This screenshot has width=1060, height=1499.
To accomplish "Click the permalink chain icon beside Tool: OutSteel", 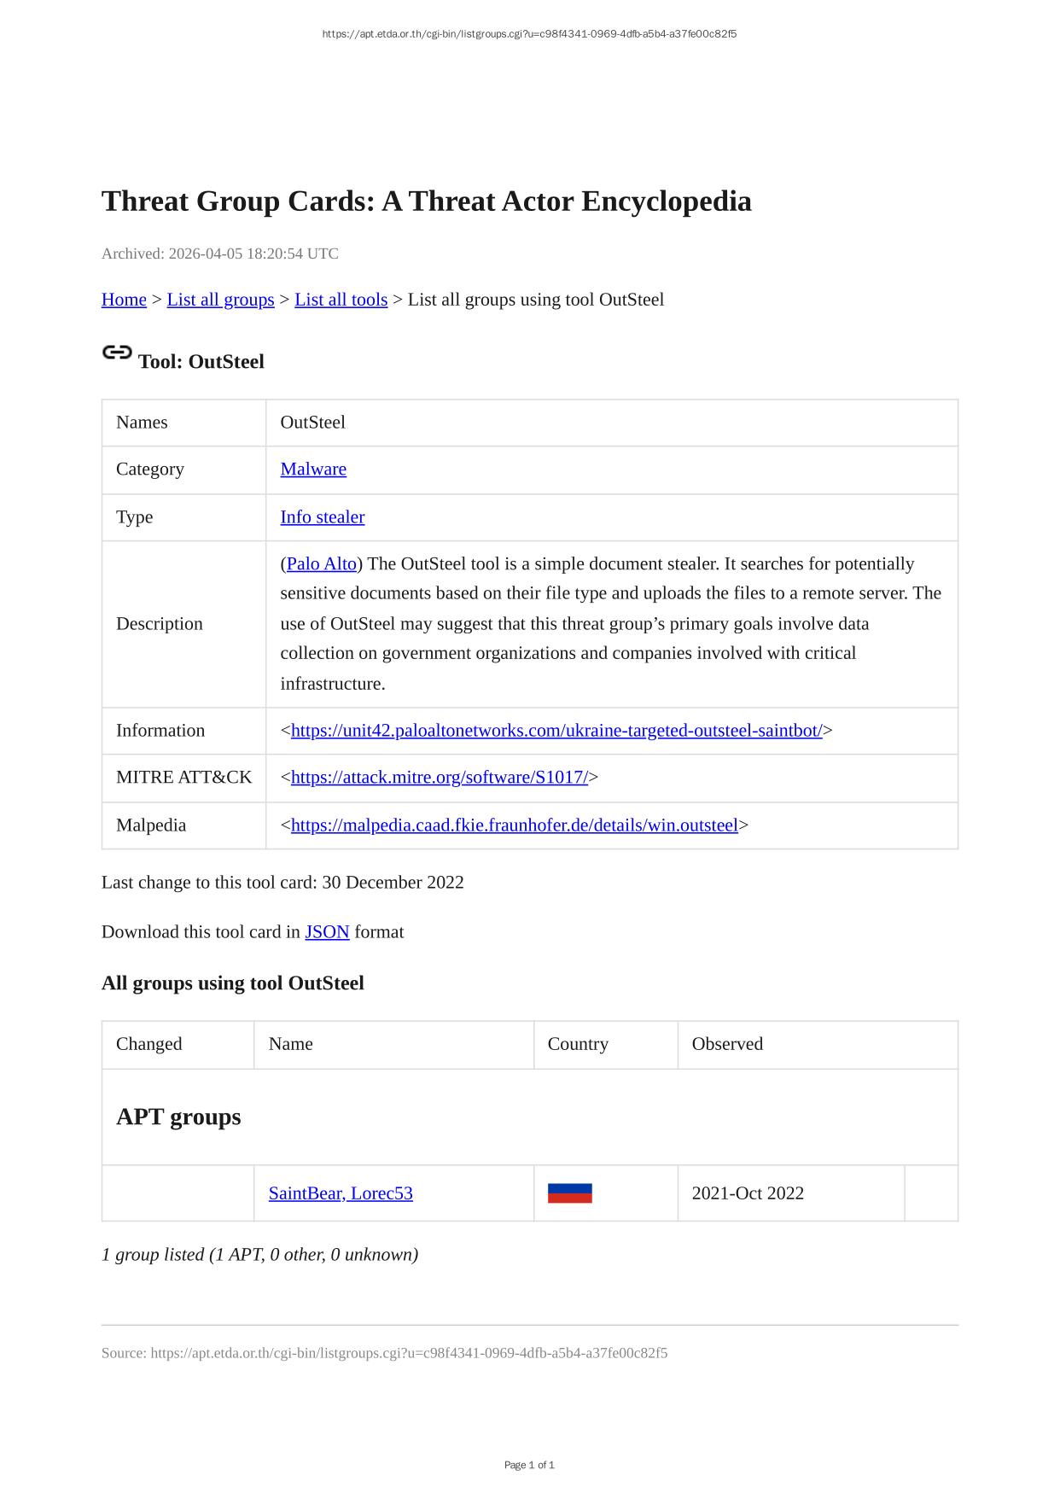I will point(117,353).
